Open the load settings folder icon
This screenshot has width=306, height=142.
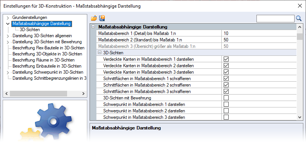pos(94,19)
